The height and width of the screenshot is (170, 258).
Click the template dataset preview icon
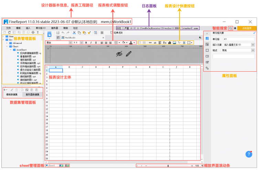coord(22,90)
